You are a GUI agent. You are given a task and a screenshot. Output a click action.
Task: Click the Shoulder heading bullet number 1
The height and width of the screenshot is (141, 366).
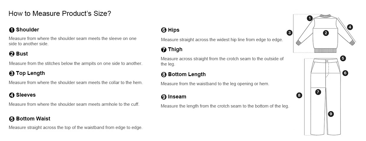[12, 30]
